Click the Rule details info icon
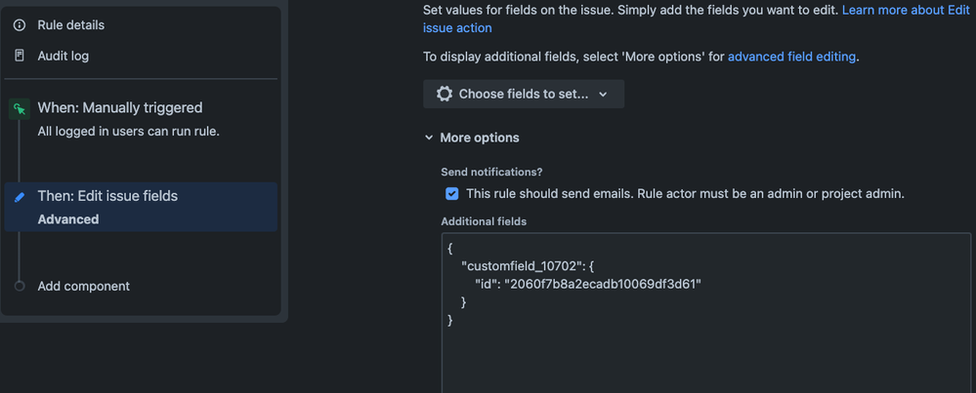The width and height of the screenshot is (976, 393). point(20,25)
